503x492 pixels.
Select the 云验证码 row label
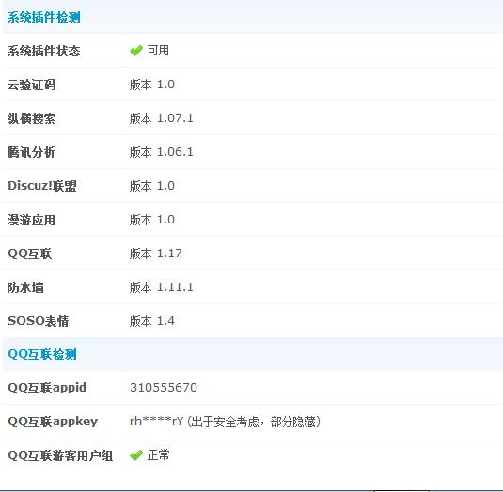tap(31, 85)
